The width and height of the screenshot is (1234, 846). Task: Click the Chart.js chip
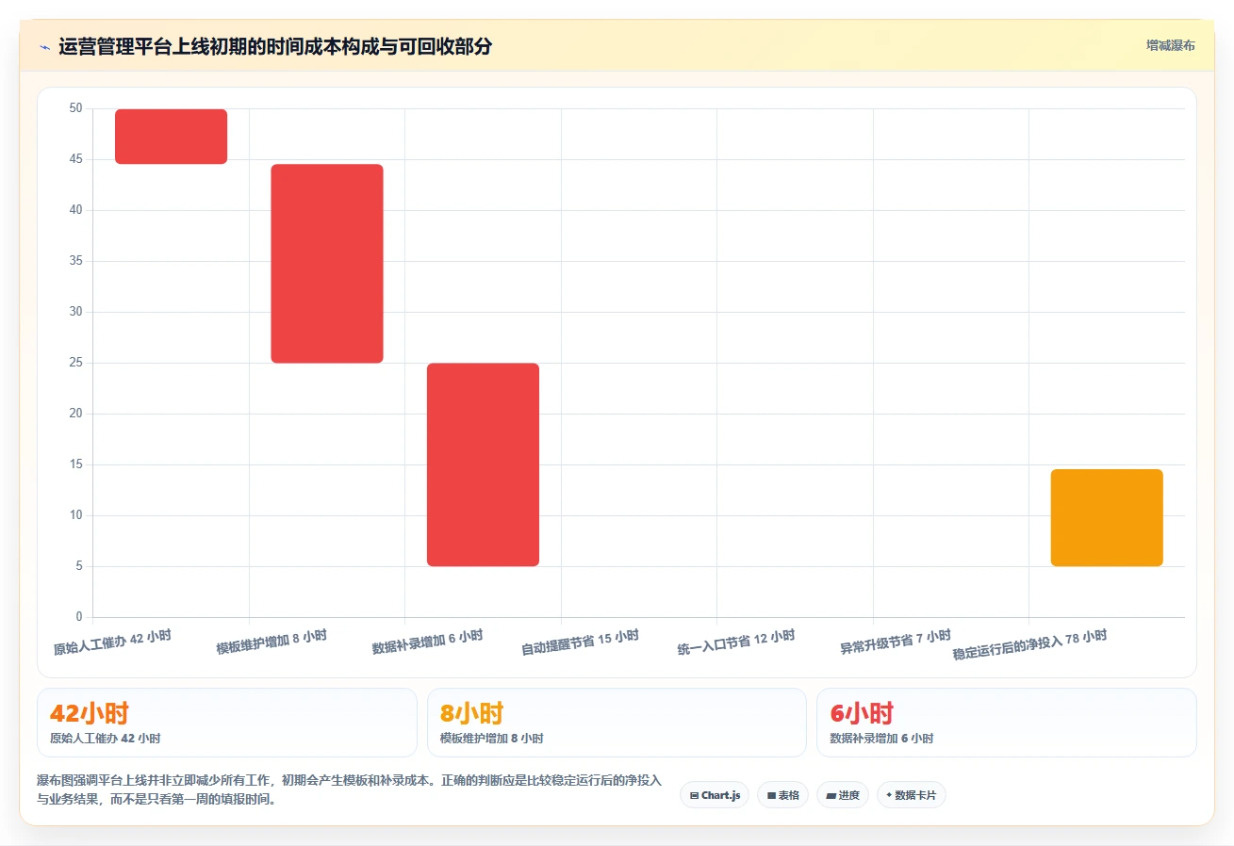pos(715,795)
